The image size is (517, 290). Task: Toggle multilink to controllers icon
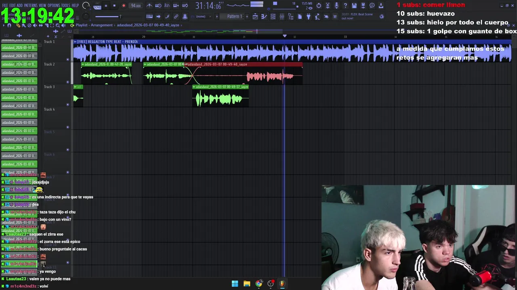(176, 17)
